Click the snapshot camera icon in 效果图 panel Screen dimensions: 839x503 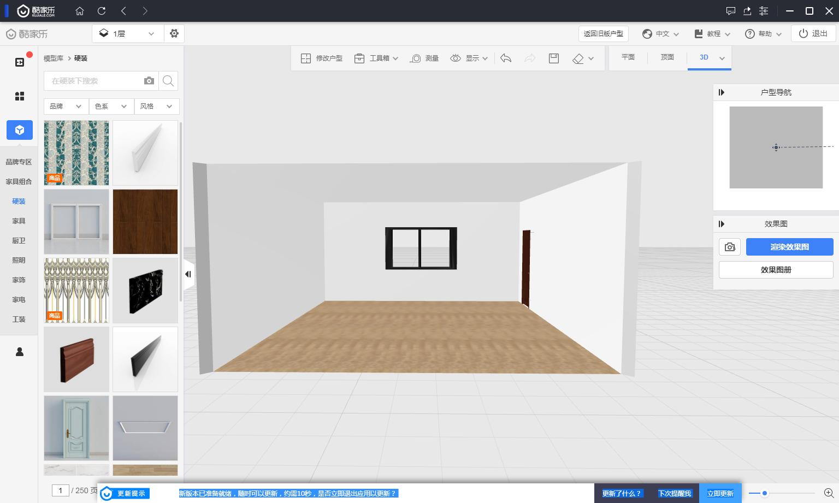click(730, 247)
